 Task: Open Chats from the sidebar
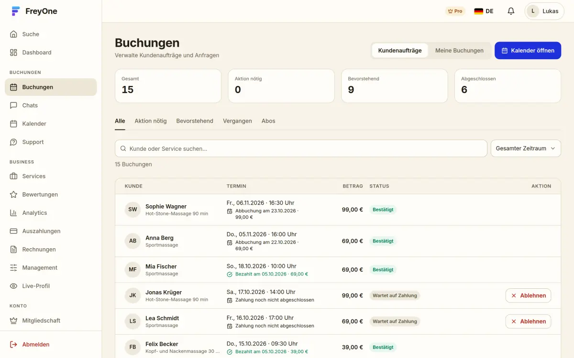[x=51, y=105]
